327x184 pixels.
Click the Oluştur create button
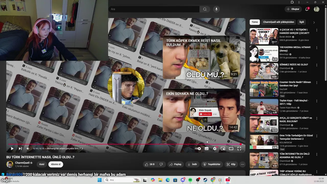293,9
